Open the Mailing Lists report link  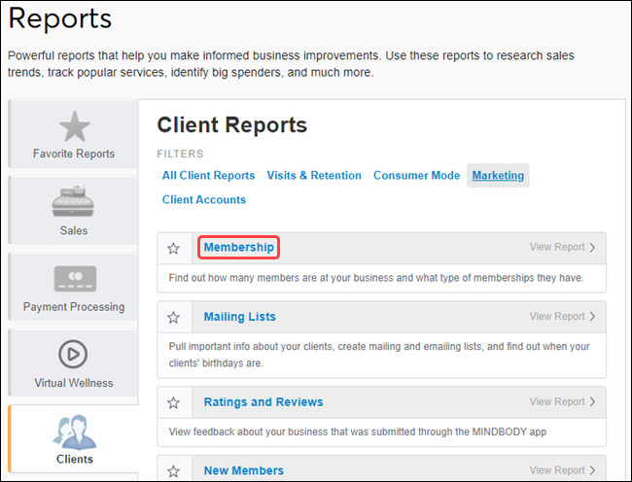pyautogui.click(x=239, y=317)
